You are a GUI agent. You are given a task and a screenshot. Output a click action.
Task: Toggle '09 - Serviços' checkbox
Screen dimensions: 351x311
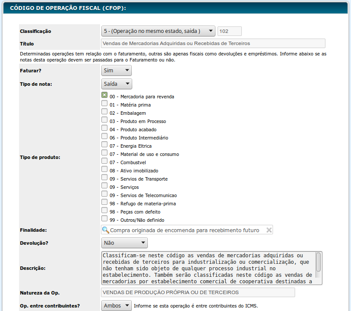pyautogui.click(x=104, y=186)
